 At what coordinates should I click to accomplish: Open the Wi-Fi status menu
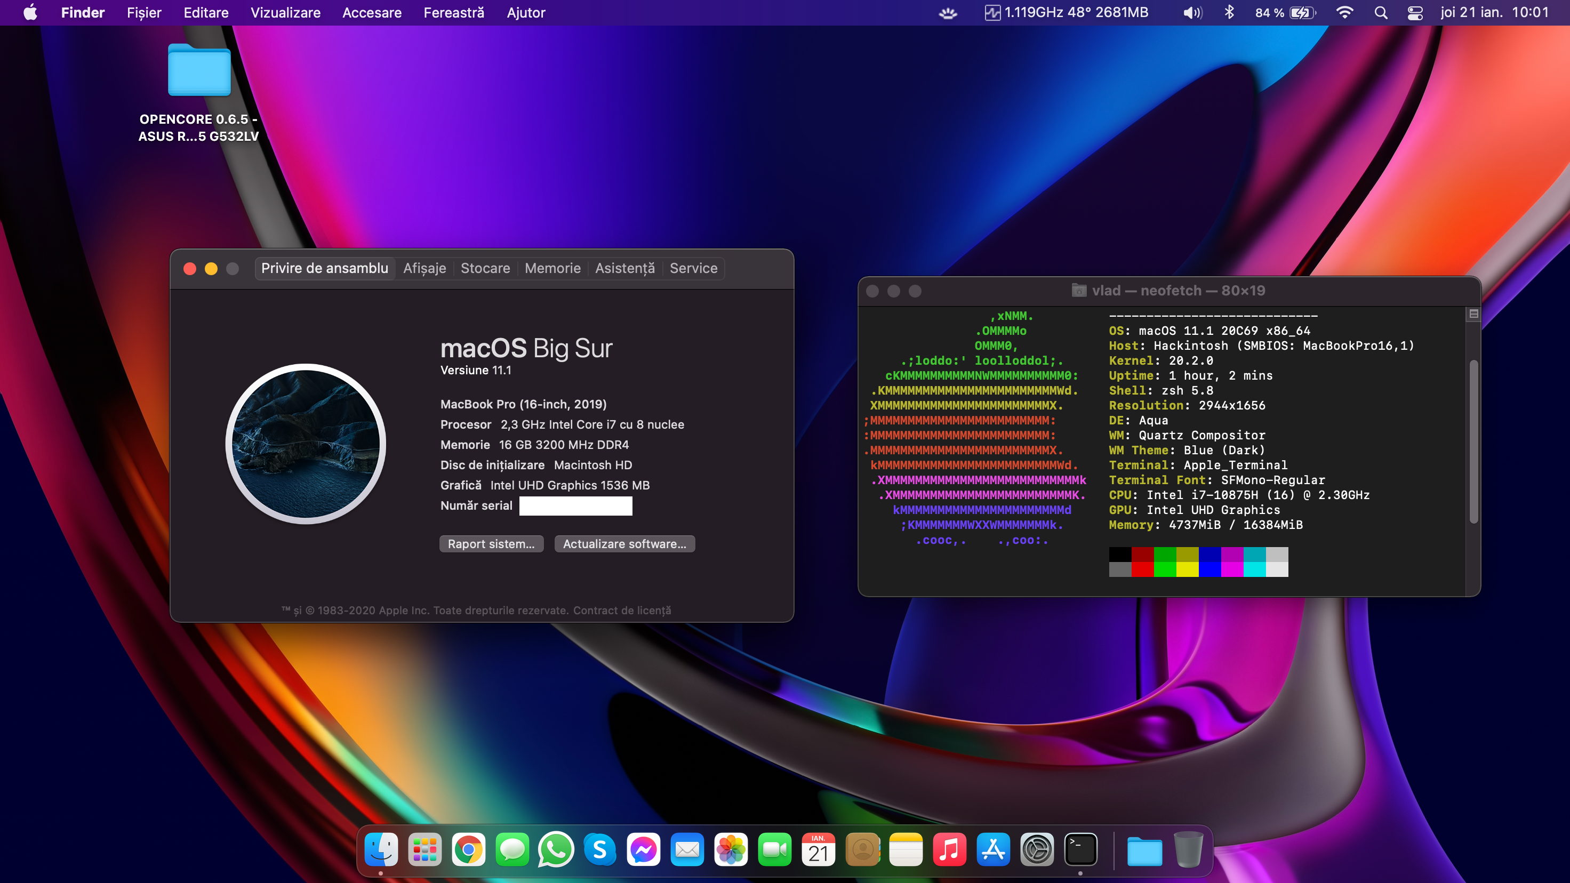[1344, 13]
